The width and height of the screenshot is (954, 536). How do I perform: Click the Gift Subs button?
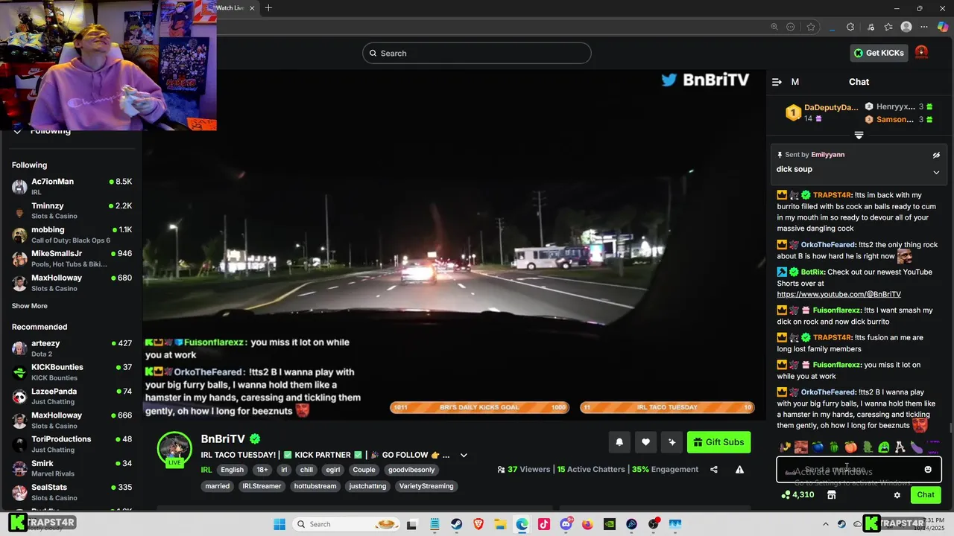click(718, 442)
